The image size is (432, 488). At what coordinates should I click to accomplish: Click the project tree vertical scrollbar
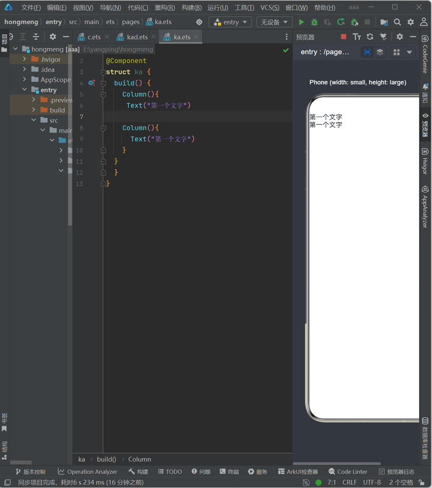point(70,136)
